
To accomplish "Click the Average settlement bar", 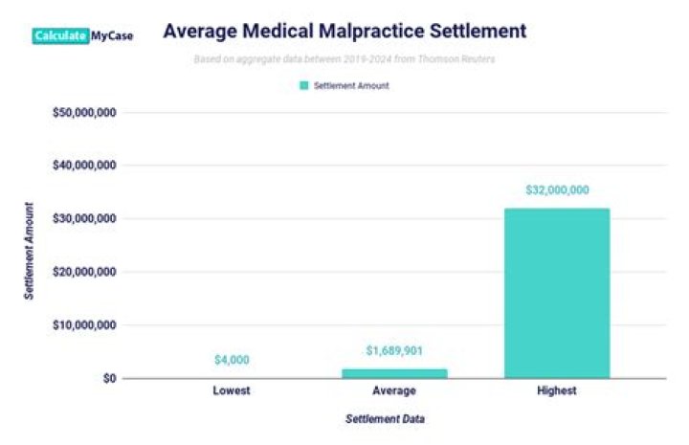I will click(394, 373).
